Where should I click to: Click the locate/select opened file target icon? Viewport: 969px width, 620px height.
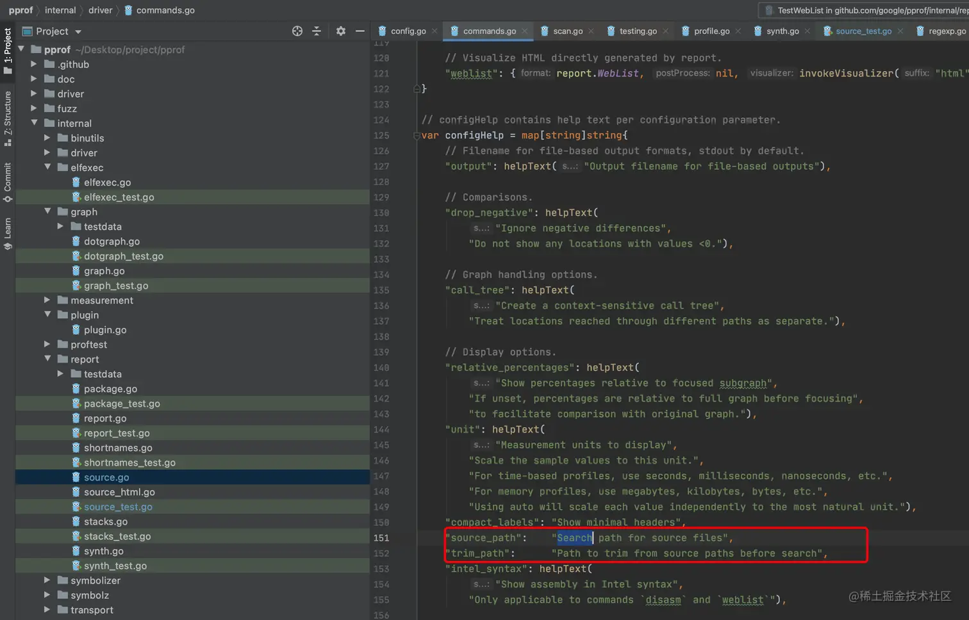click(297, 31)
